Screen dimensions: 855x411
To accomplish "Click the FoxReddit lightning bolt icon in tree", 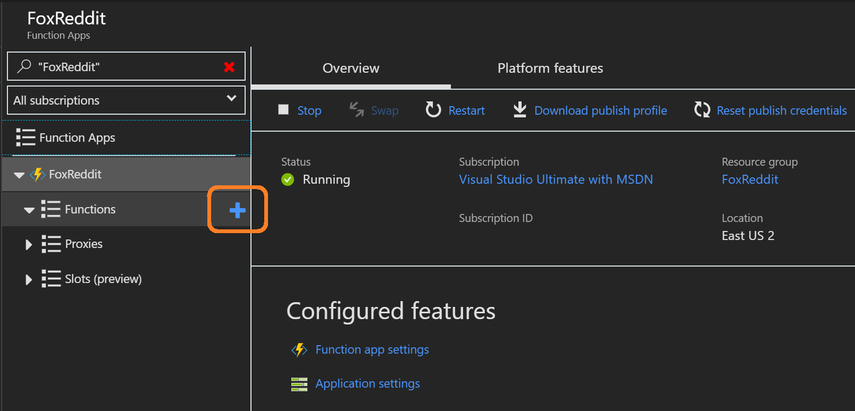I will click(38, 174).
